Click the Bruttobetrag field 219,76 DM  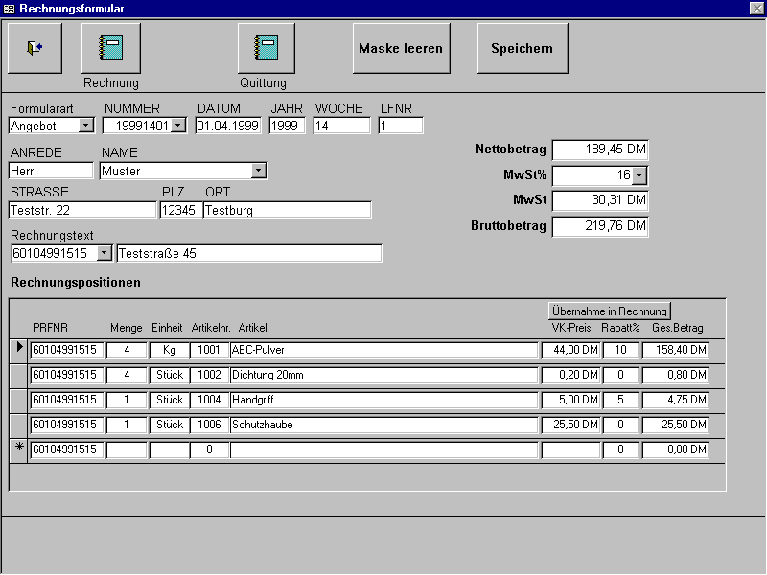600,226
